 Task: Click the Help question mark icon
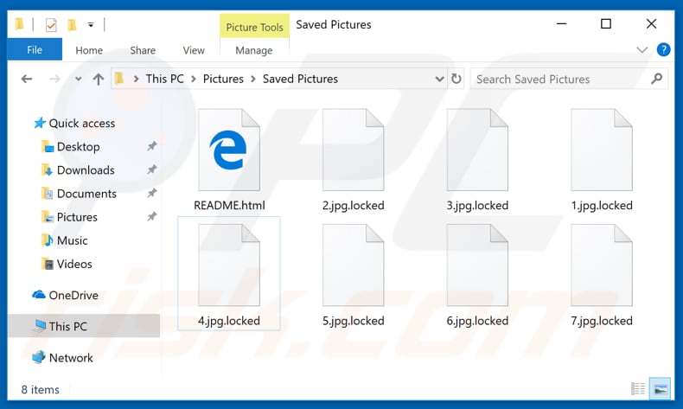pos(664,50)
